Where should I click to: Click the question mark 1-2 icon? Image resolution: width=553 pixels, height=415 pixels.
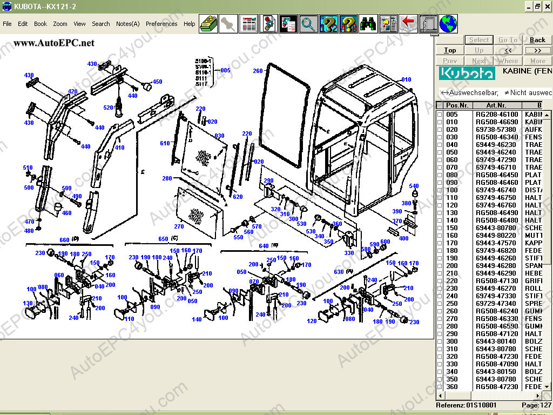[x=328, y=24]
